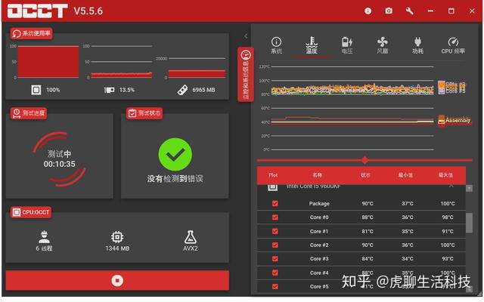Toggle plot checkbox for Core #1

pos(275,231)
